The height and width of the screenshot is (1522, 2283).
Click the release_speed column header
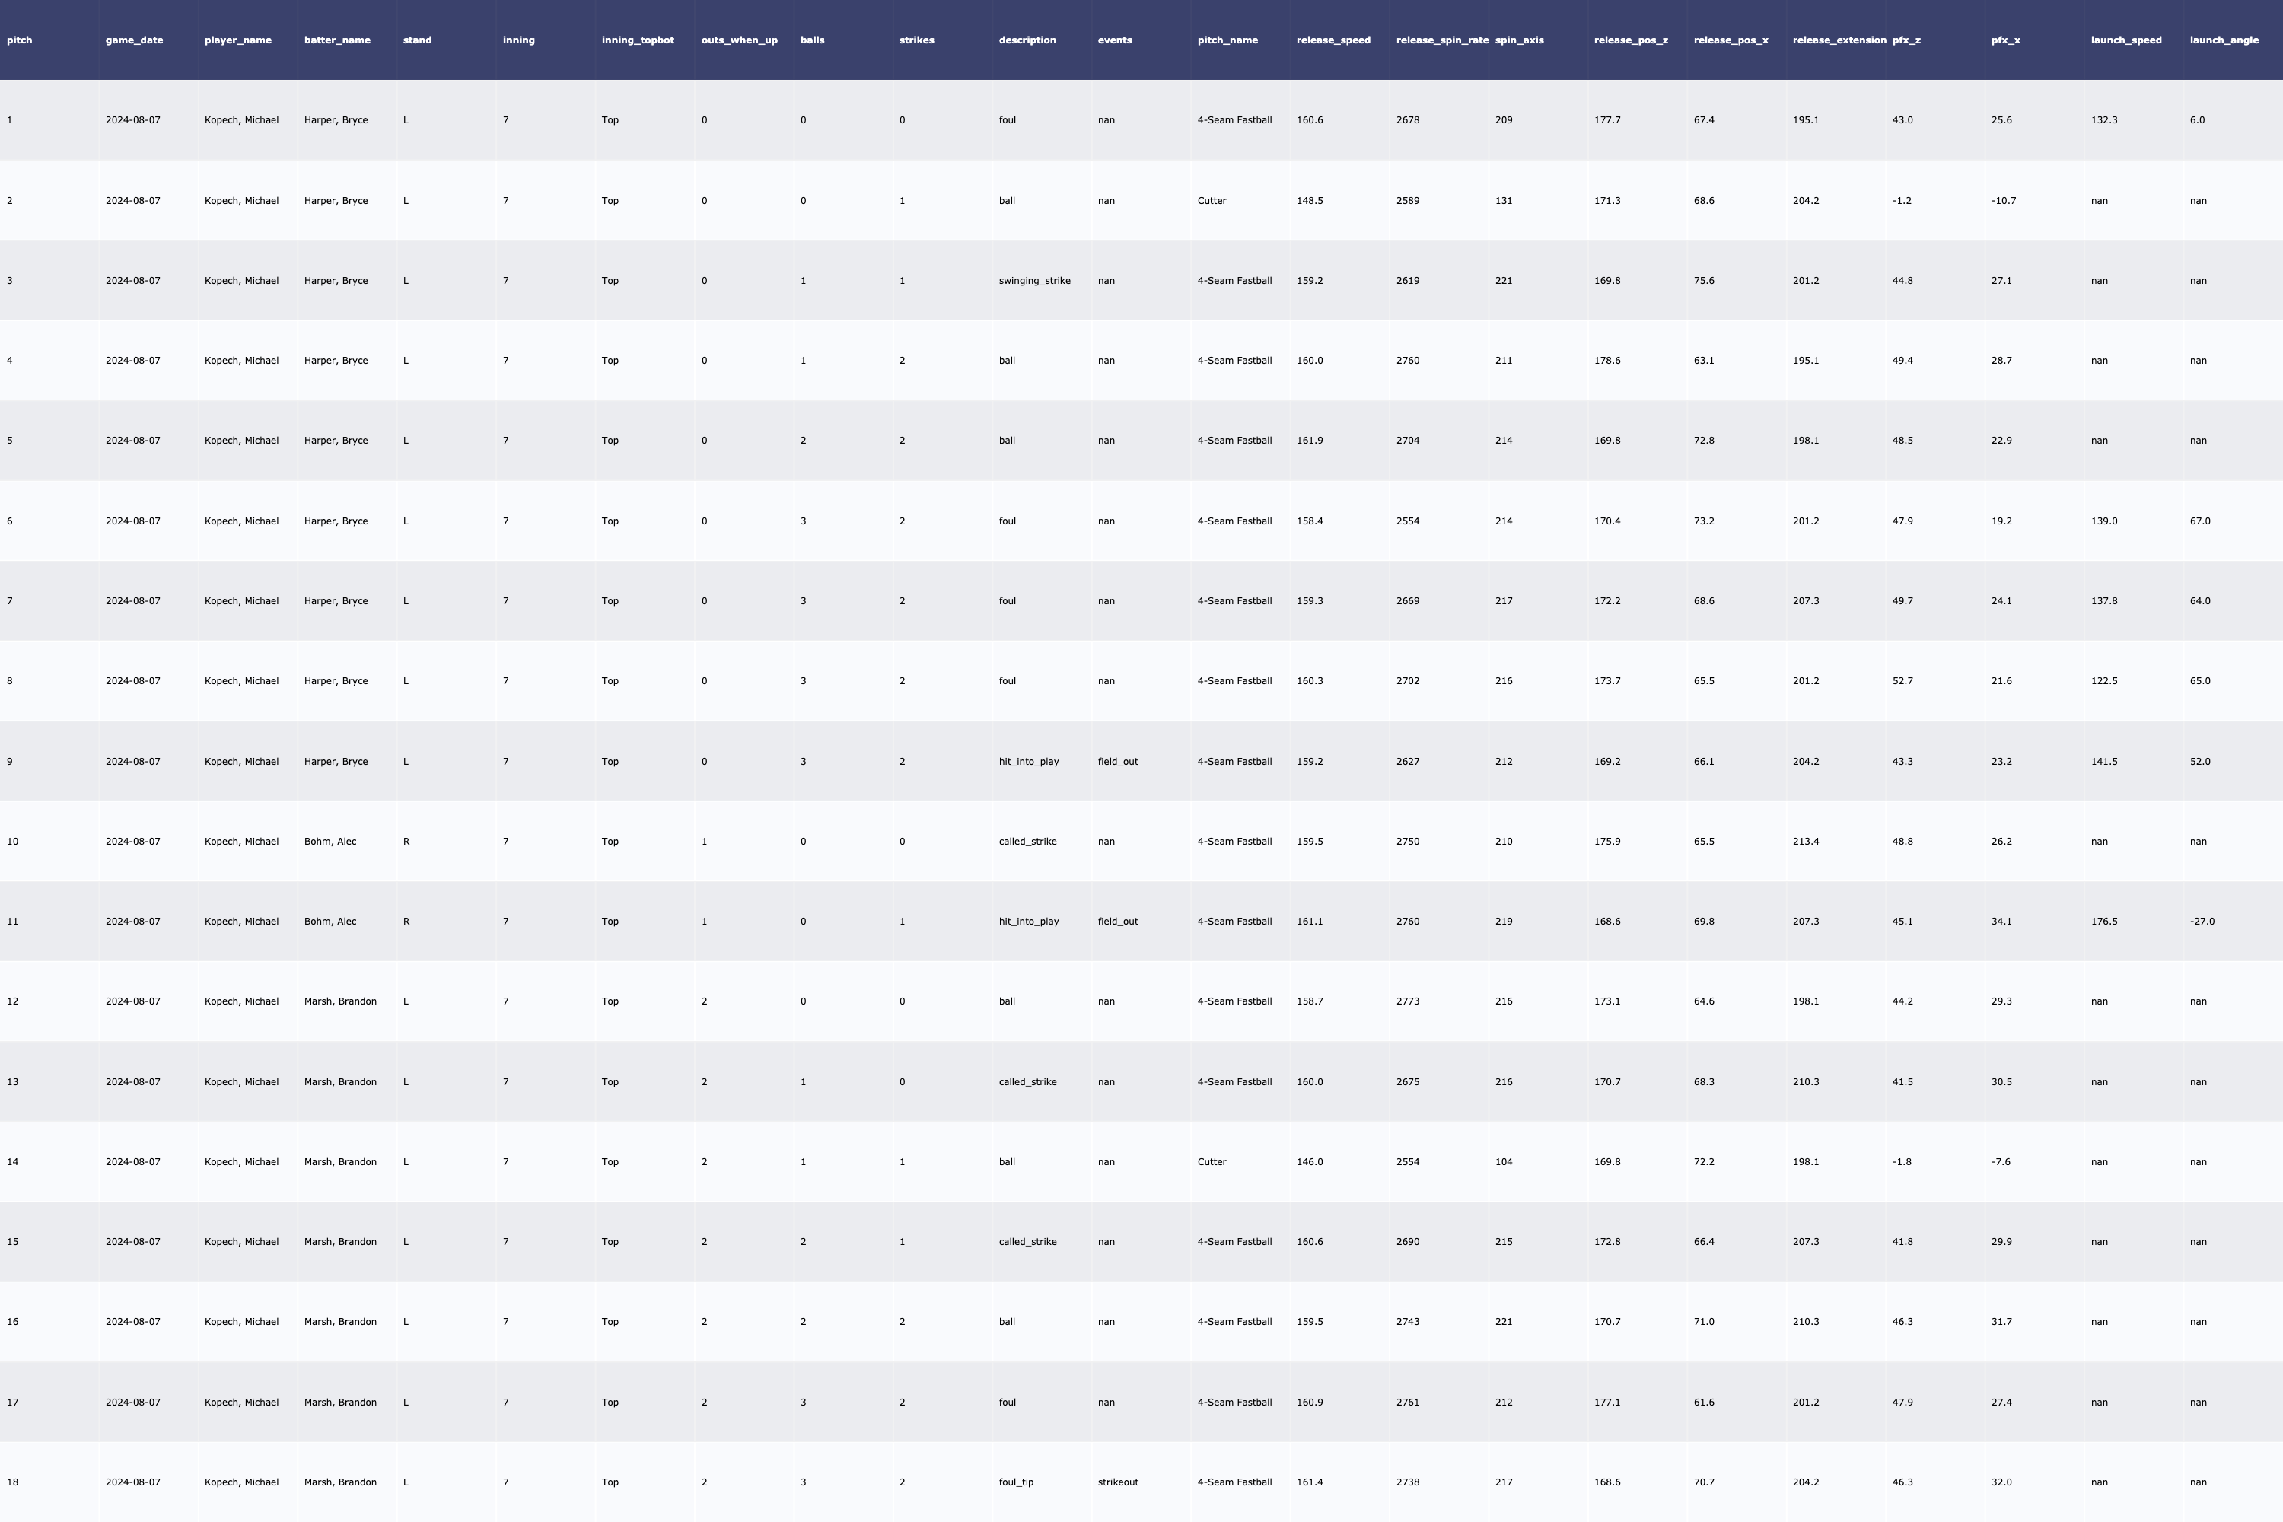(x=1333, y=40)
